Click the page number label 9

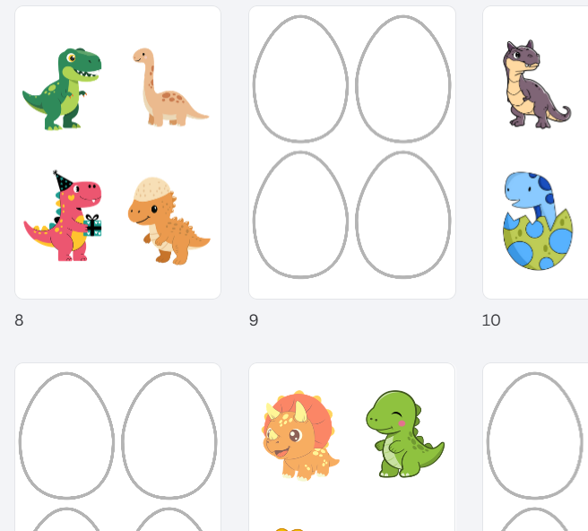point(254,320)
